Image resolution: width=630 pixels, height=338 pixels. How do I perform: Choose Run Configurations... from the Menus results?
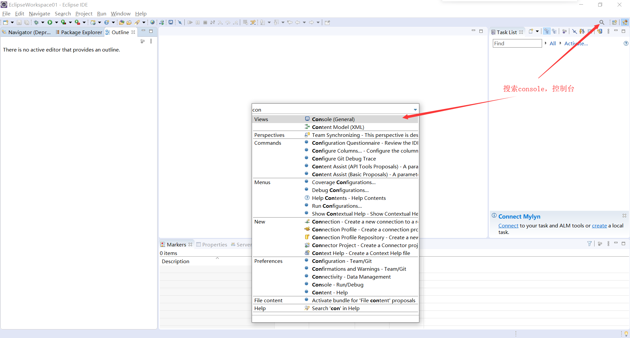(337, 206)
